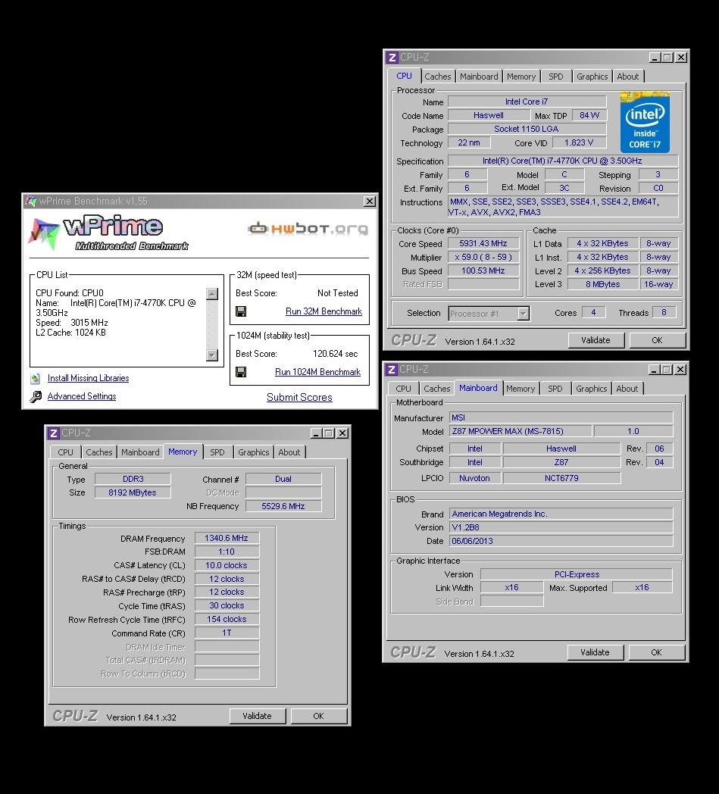This screenshot has height=794, width=719.
Task: Select SPD tab in the Mainboard CPU-Z window
Action: tap(555, 389)
